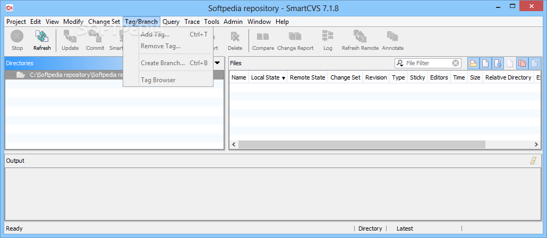Open the File Filter magnifier dropdown

tap(400, 63)
